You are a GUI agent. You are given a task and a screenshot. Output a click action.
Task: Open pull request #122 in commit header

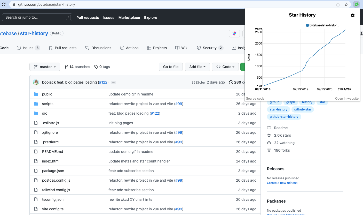[104, 82]
